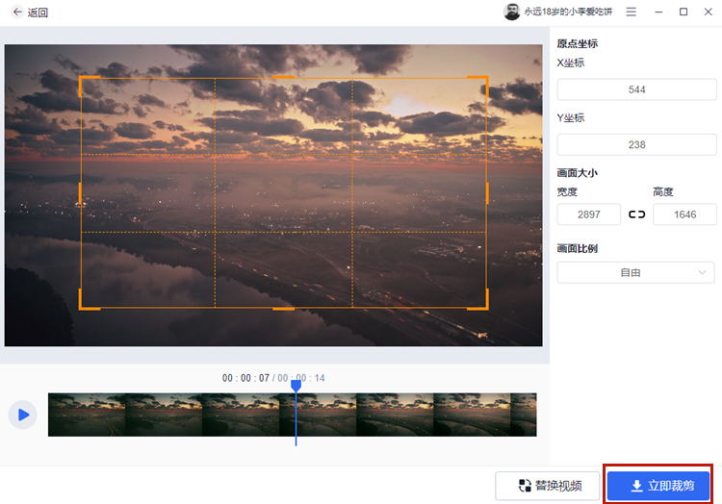Click the top-center crop edge handle
Viewport: 722px width, 504px height.
284,77
